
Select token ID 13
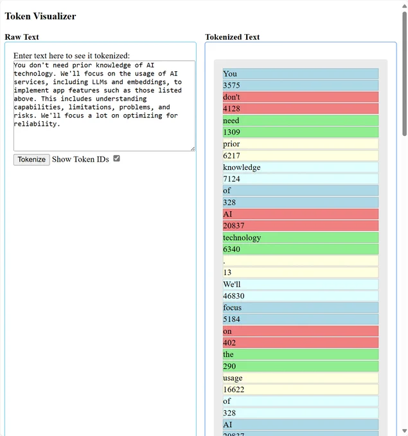click(x=301, y=272)
